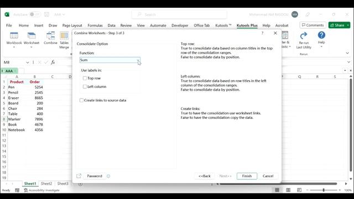Image resolution: width=354 pixels, height=199 pixels.
Task: Click the Password button
Action: [x=95, y=176]
